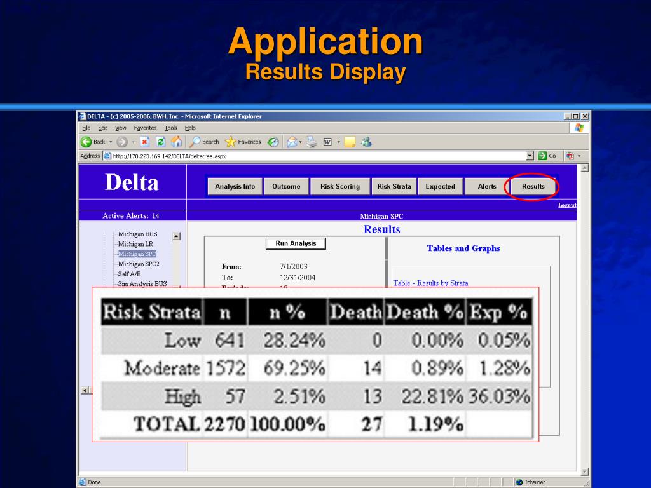The image size is (651, 488).
Task: Go to the Home page icon
Action: (x=177, y=142)
